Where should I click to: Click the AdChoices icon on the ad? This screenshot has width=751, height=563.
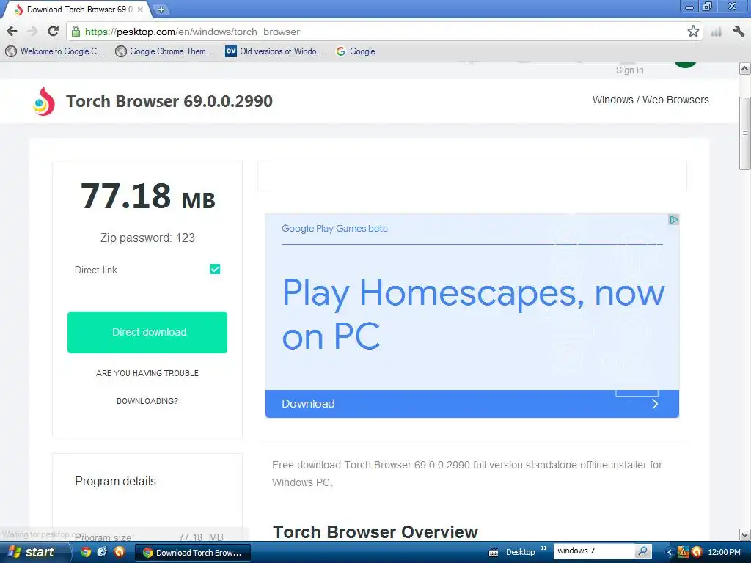tap(673, 220)
